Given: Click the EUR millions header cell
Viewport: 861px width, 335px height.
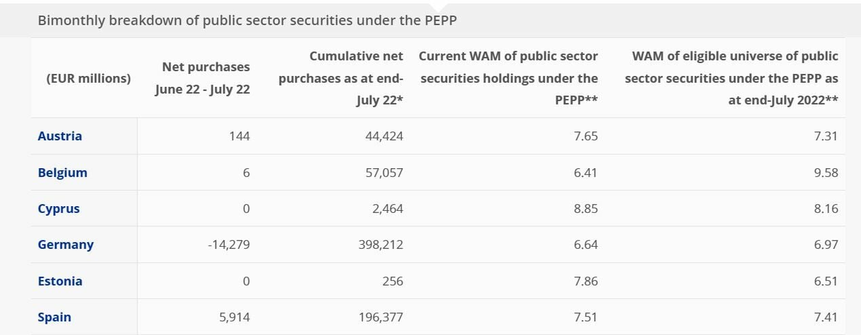Looking at the screenshot, I should pos(88,78).
